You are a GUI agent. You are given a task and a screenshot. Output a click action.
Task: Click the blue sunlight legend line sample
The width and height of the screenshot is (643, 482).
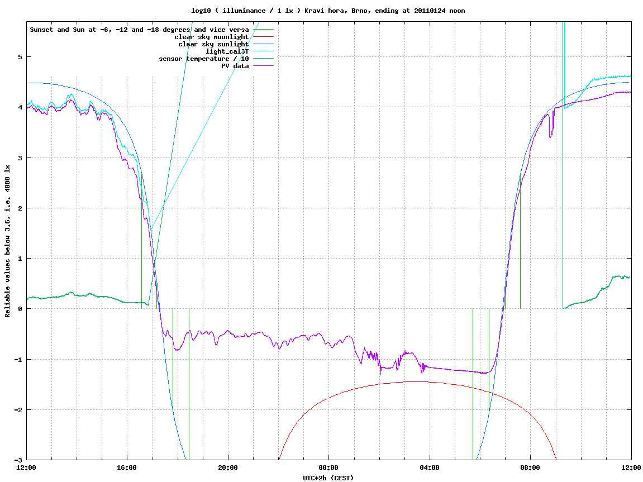263,44
